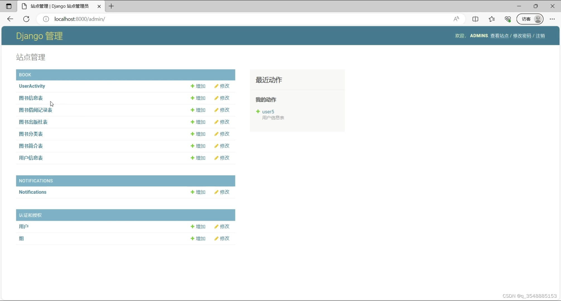Open the favorites star icon
The height and width of the screenshot is (301, 561).
(x=492, y=19)
